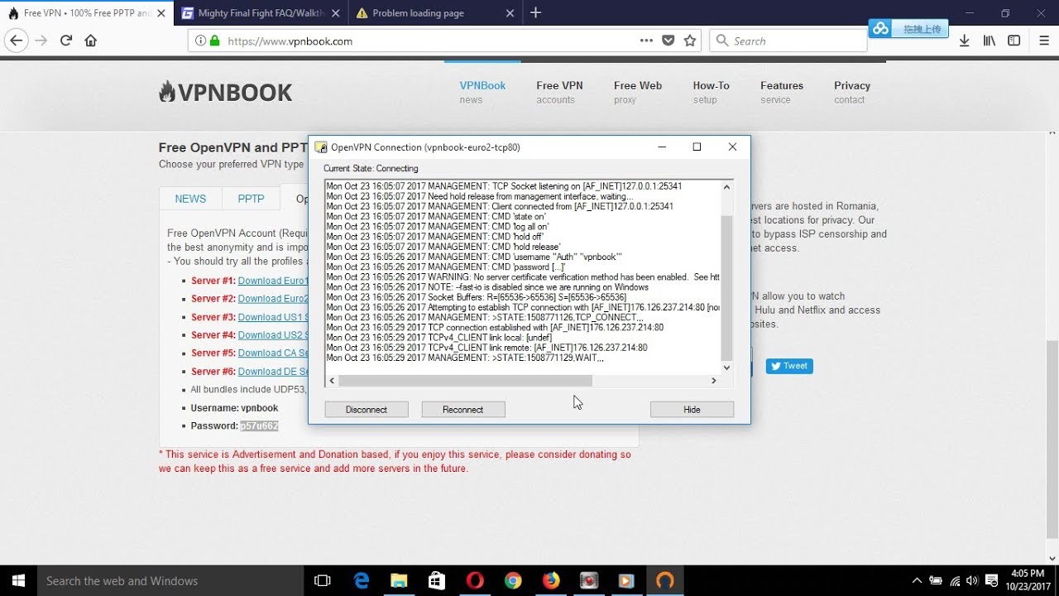Image resolution: width=1059 pixels, height=596 pixels.
Task: Open Windows Start menu
Action: (x=18, y=580)
